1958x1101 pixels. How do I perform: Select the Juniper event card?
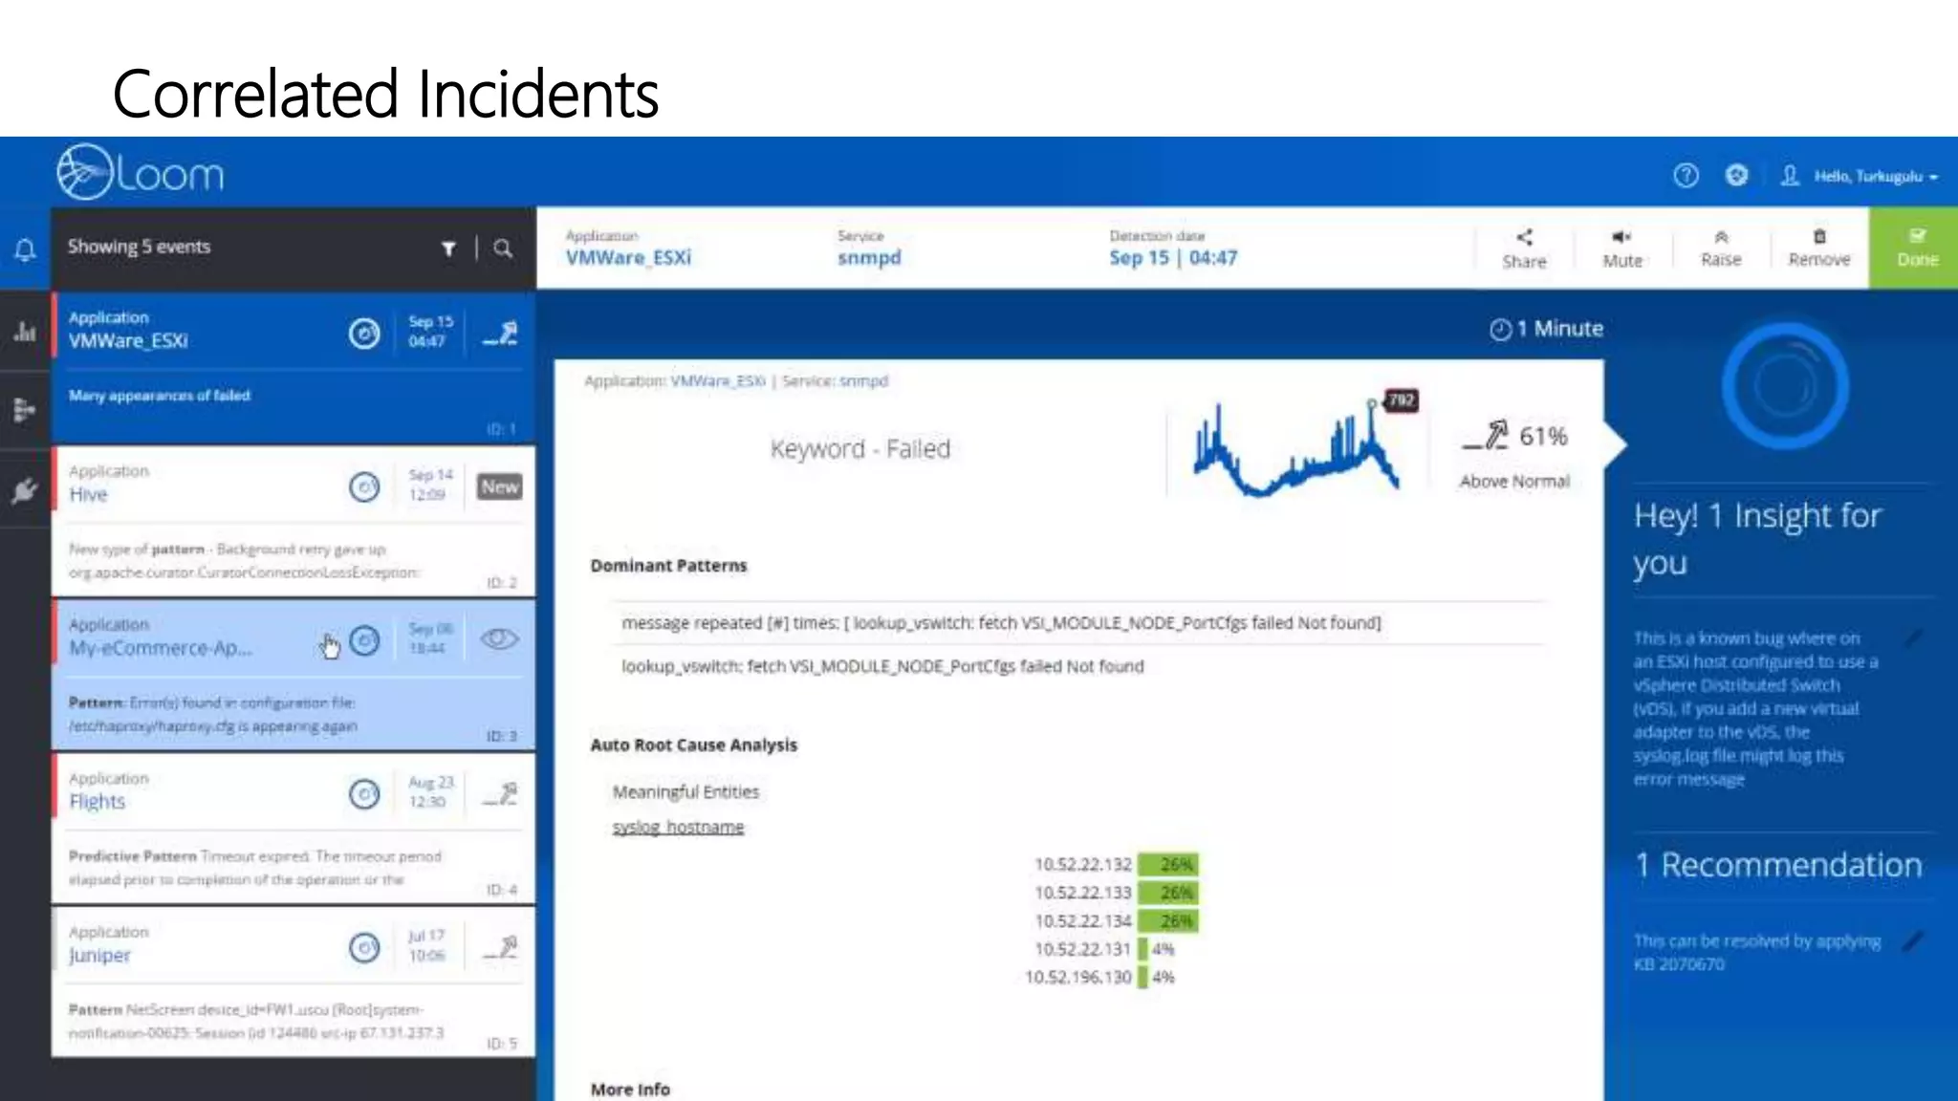point(294,982)
